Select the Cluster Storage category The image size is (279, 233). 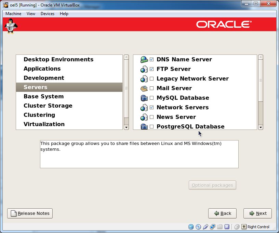pyautogui.click(x=69, y=106)
